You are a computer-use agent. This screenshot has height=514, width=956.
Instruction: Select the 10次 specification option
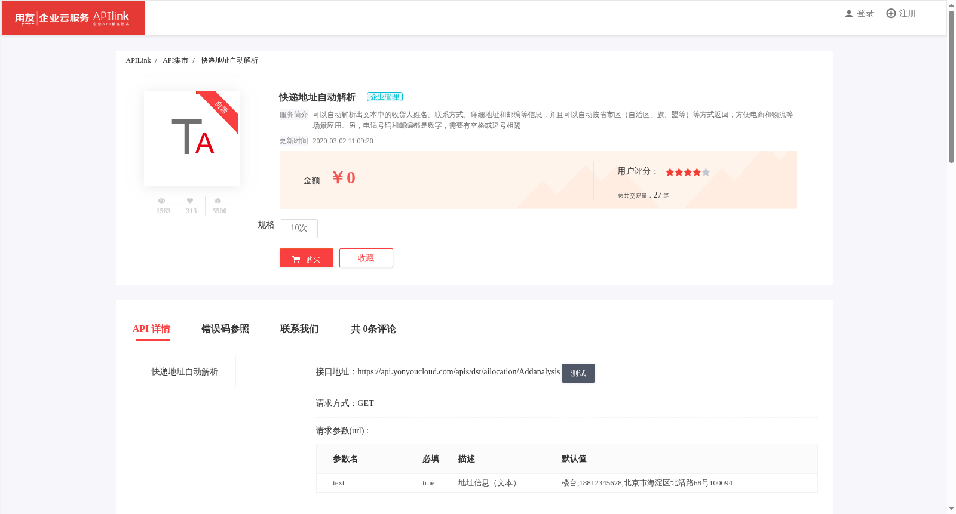(299, 228)
